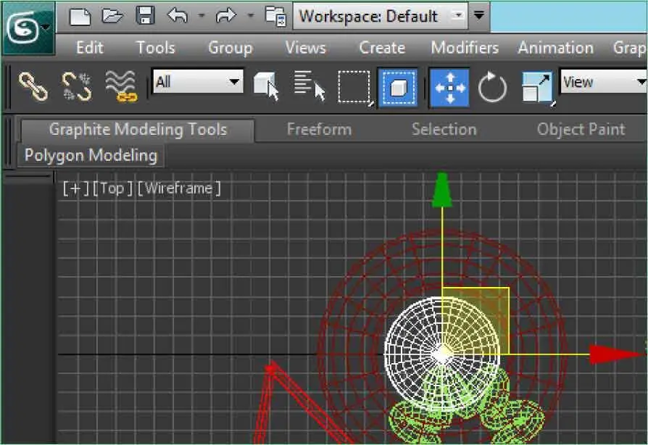Switch to the Graphite Modeling Tools tab
The width and height of the screenshot is (648, 445).
(x=138, y=130)
